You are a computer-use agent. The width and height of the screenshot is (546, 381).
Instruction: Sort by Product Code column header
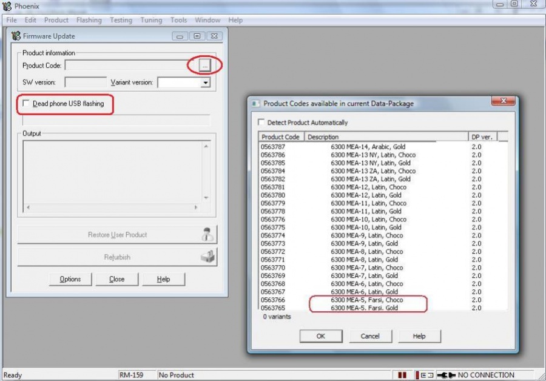(x=281, y=137)
